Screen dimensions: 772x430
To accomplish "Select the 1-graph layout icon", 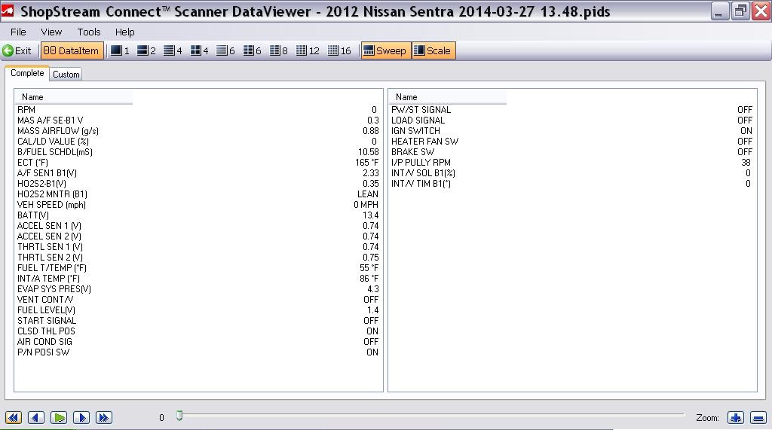I will [120, 50].
